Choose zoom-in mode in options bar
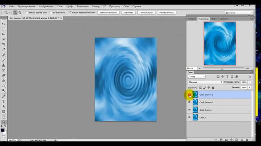261x146 pixels. pos(15,13)
